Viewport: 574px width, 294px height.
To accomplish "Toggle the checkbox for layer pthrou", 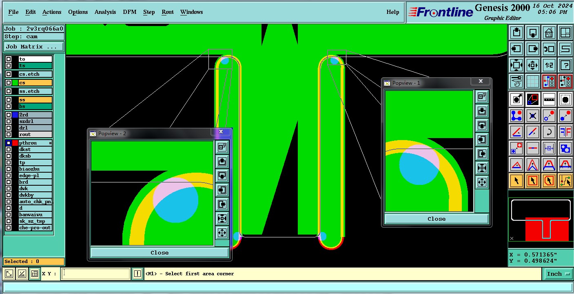I will click(9, 143).
